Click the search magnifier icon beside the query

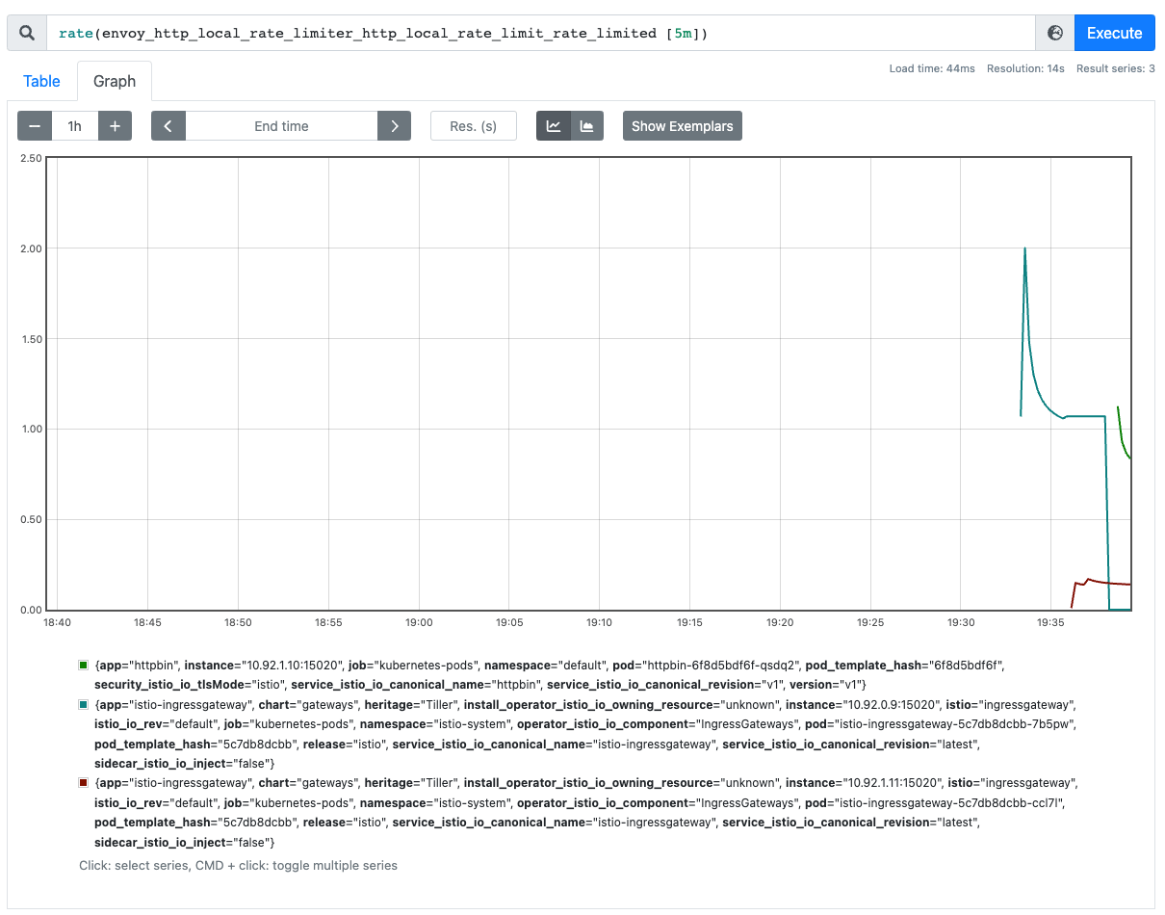(25, 32)
